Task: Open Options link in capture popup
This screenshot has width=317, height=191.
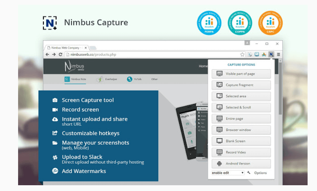Action: pyautogui.click(x=261, y=173)
